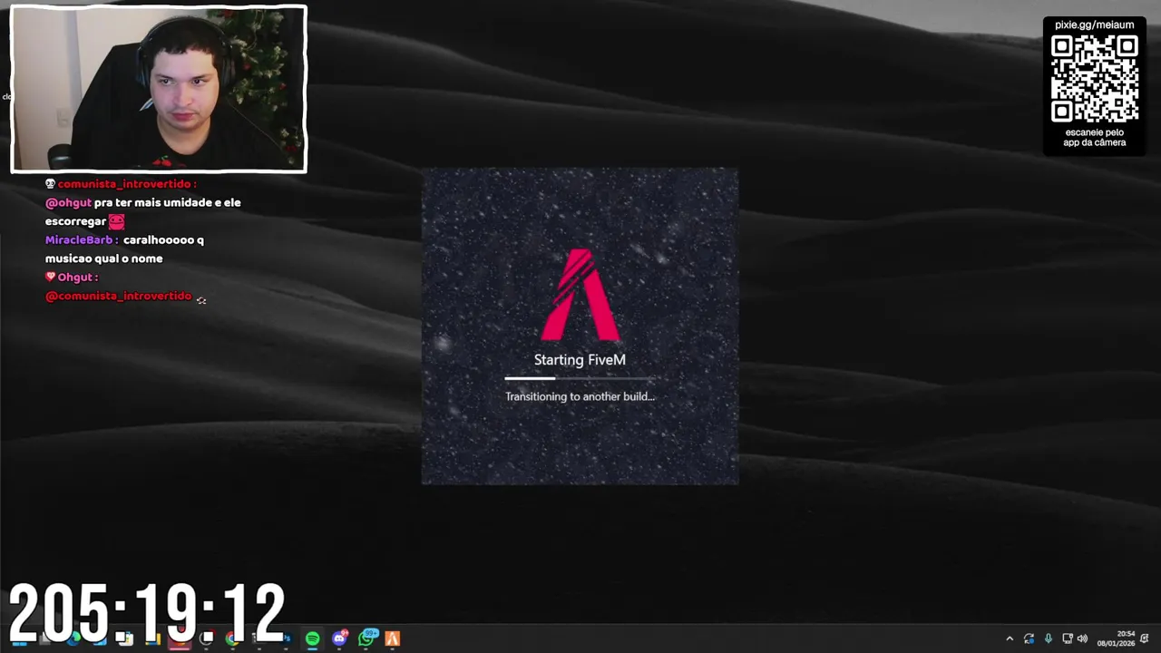Click the FiveM logo on the splash screen

pyautogui.click(x=580, y=294)
